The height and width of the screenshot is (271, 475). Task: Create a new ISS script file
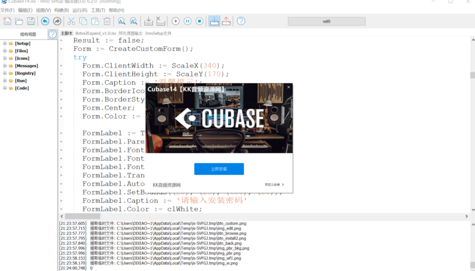(x=7, y=21)
